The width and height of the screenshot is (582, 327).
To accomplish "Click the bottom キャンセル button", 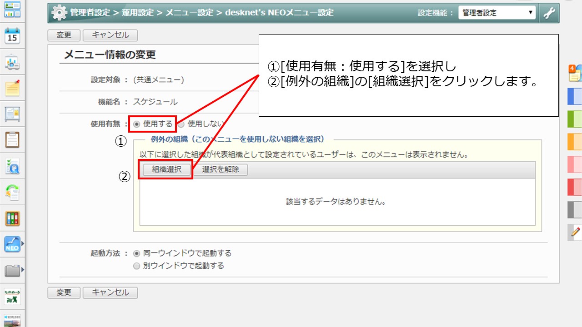I will [110, 292].
